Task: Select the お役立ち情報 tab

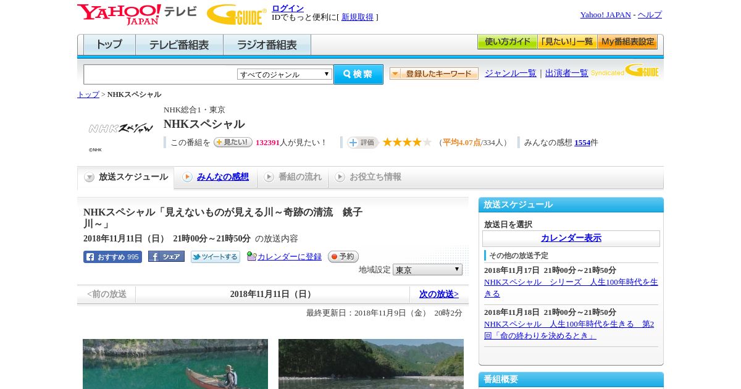Action: (x=368, y=177)
